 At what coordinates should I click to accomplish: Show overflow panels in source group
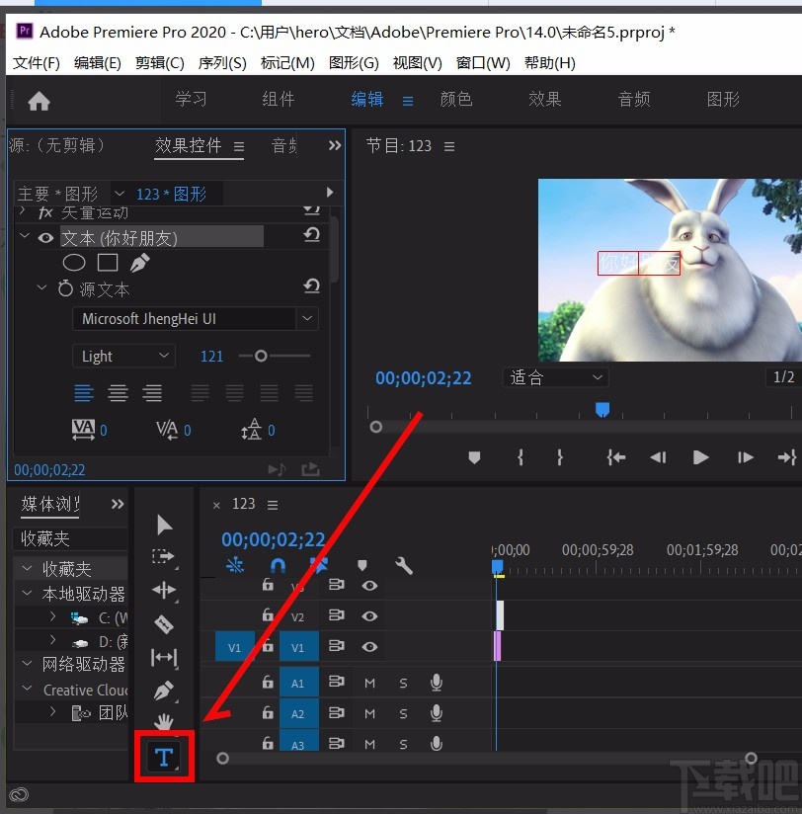(x=335, y=145)
